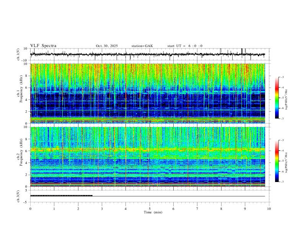
Task: Click the ch.2 colorbar scale
Action: click(x=277, y=161)
